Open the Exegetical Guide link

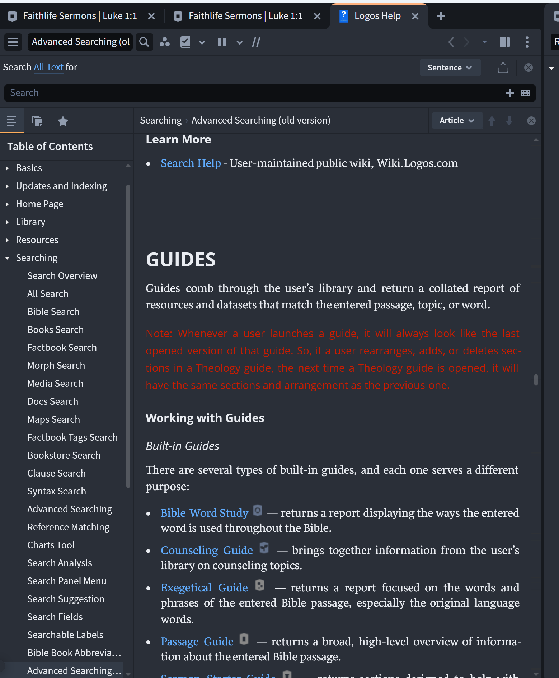(x=204, y=588)
